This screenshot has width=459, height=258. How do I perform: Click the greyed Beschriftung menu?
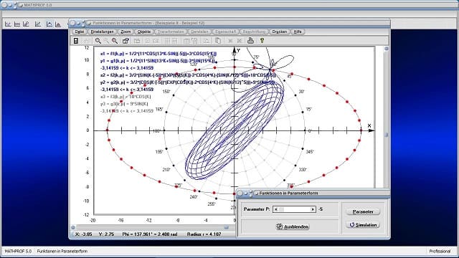tap(254, 32)
